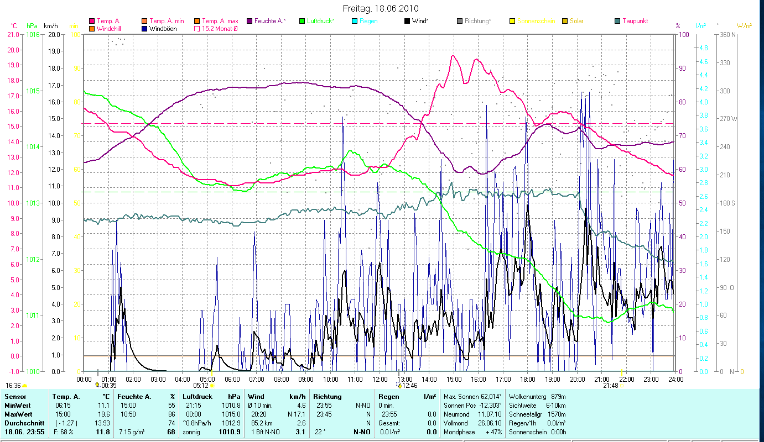Click the pink Temp. A. legend swatch
Screen dimensions: 764x442
point(92,21)
